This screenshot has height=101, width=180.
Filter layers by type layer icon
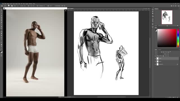click(165, 52)
